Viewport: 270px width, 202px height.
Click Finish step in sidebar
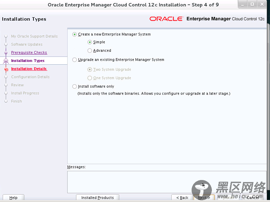[17, 101]
